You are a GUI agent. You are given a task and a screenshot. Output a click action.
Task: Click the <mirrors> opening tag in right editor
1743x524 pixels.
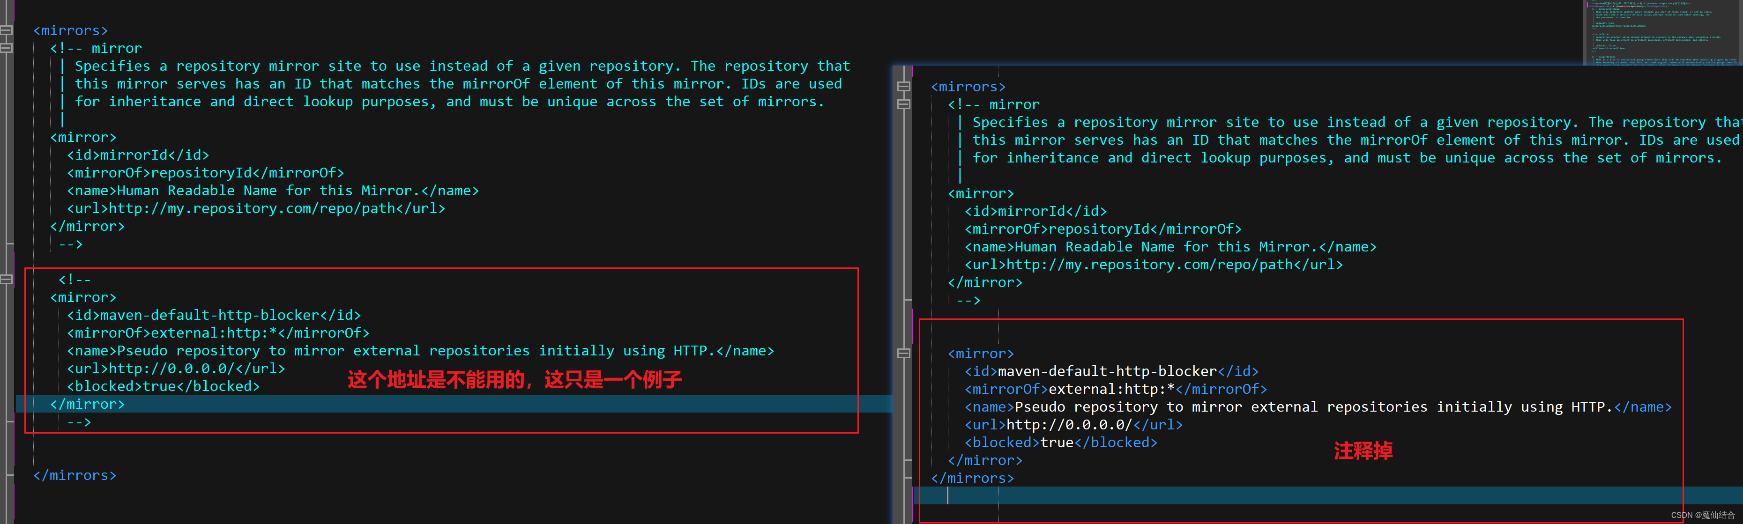click(968, 87)
